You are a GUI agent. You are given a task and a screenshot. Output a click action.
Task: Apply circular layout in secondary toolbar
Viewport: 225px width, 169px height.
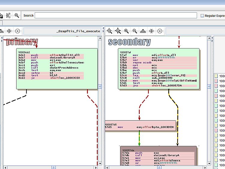[x=160, y=31]
